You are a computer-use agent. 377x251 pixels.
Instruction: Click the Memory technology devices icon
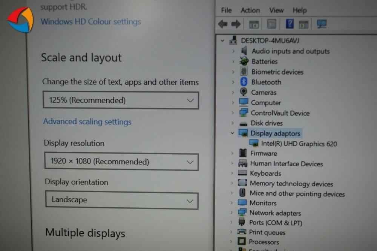(x=242, y=183)
